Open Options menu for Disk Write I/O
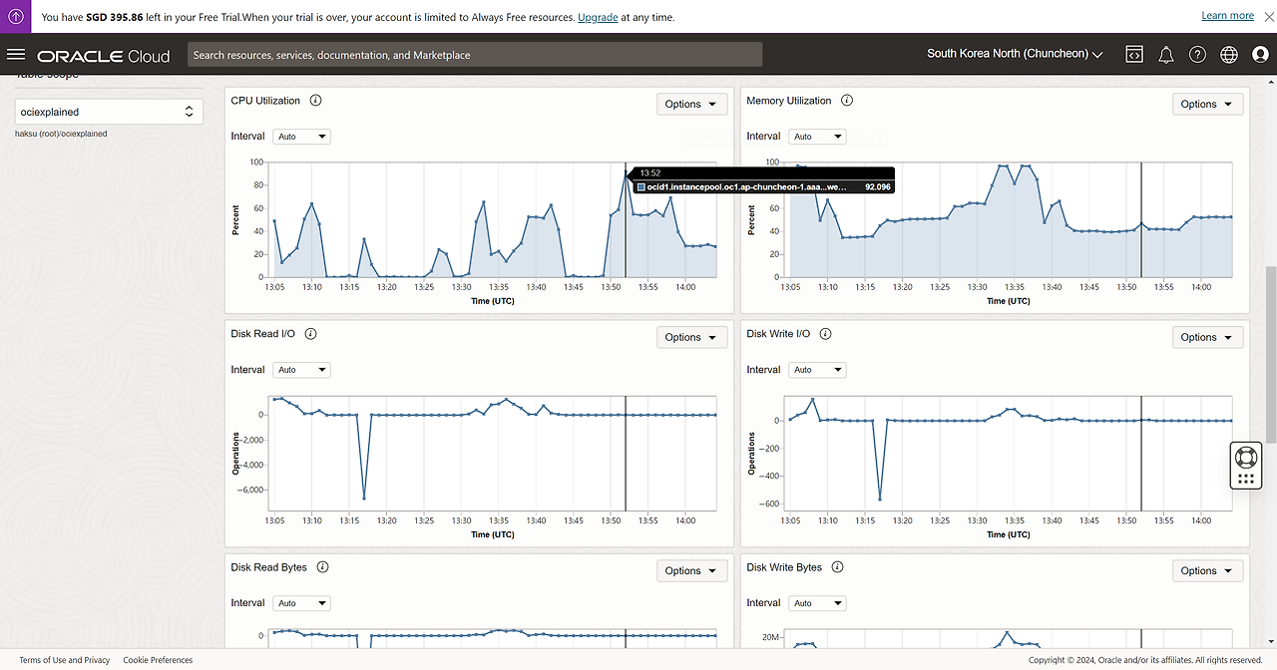1277x670 pixels. [1207, 337]
